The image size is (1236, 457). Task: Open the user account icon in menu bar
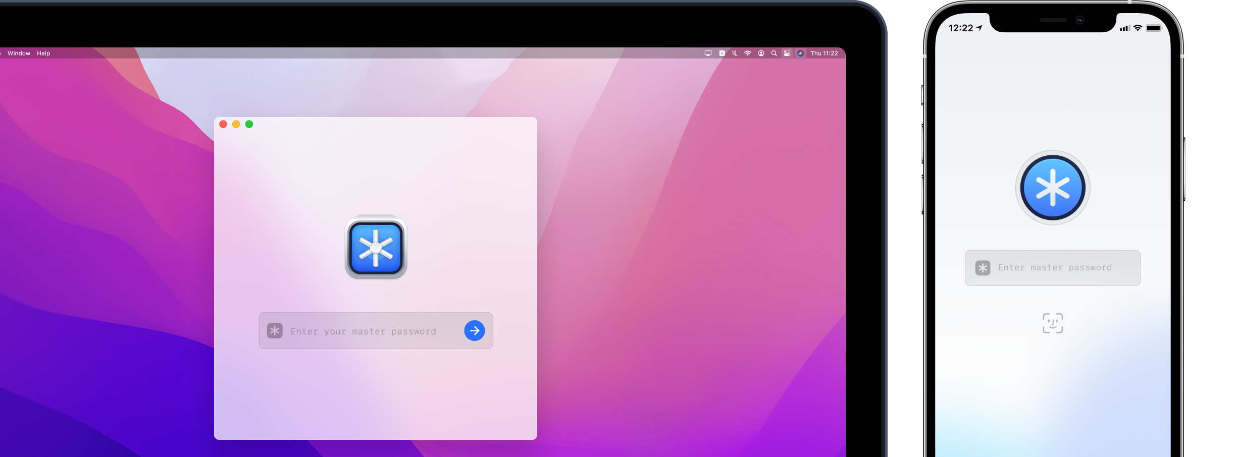click(761, 53)
